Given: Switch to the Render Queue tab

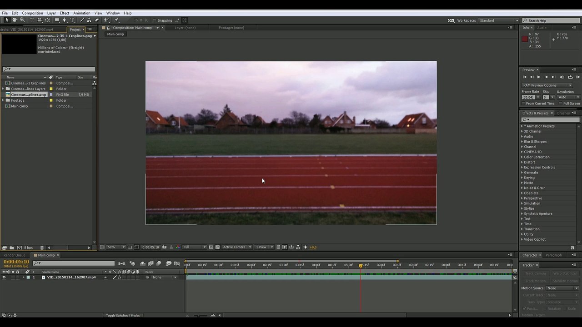Looking at the screenshot, I should pos(15,255).
